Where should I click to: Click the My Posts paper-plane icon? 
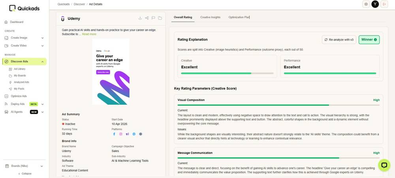[10, 89]
